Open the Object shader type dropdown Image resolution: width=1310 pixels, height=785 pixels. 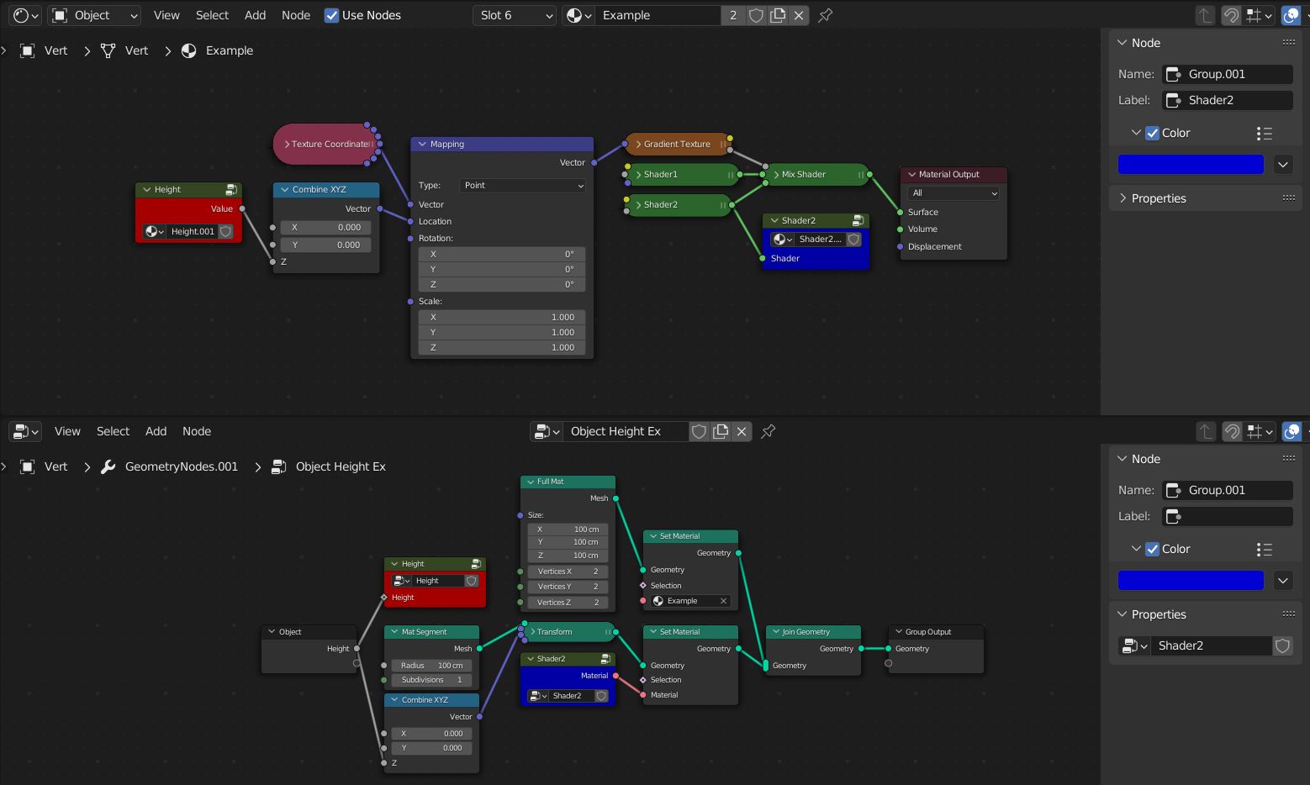(x=94, y=15)
